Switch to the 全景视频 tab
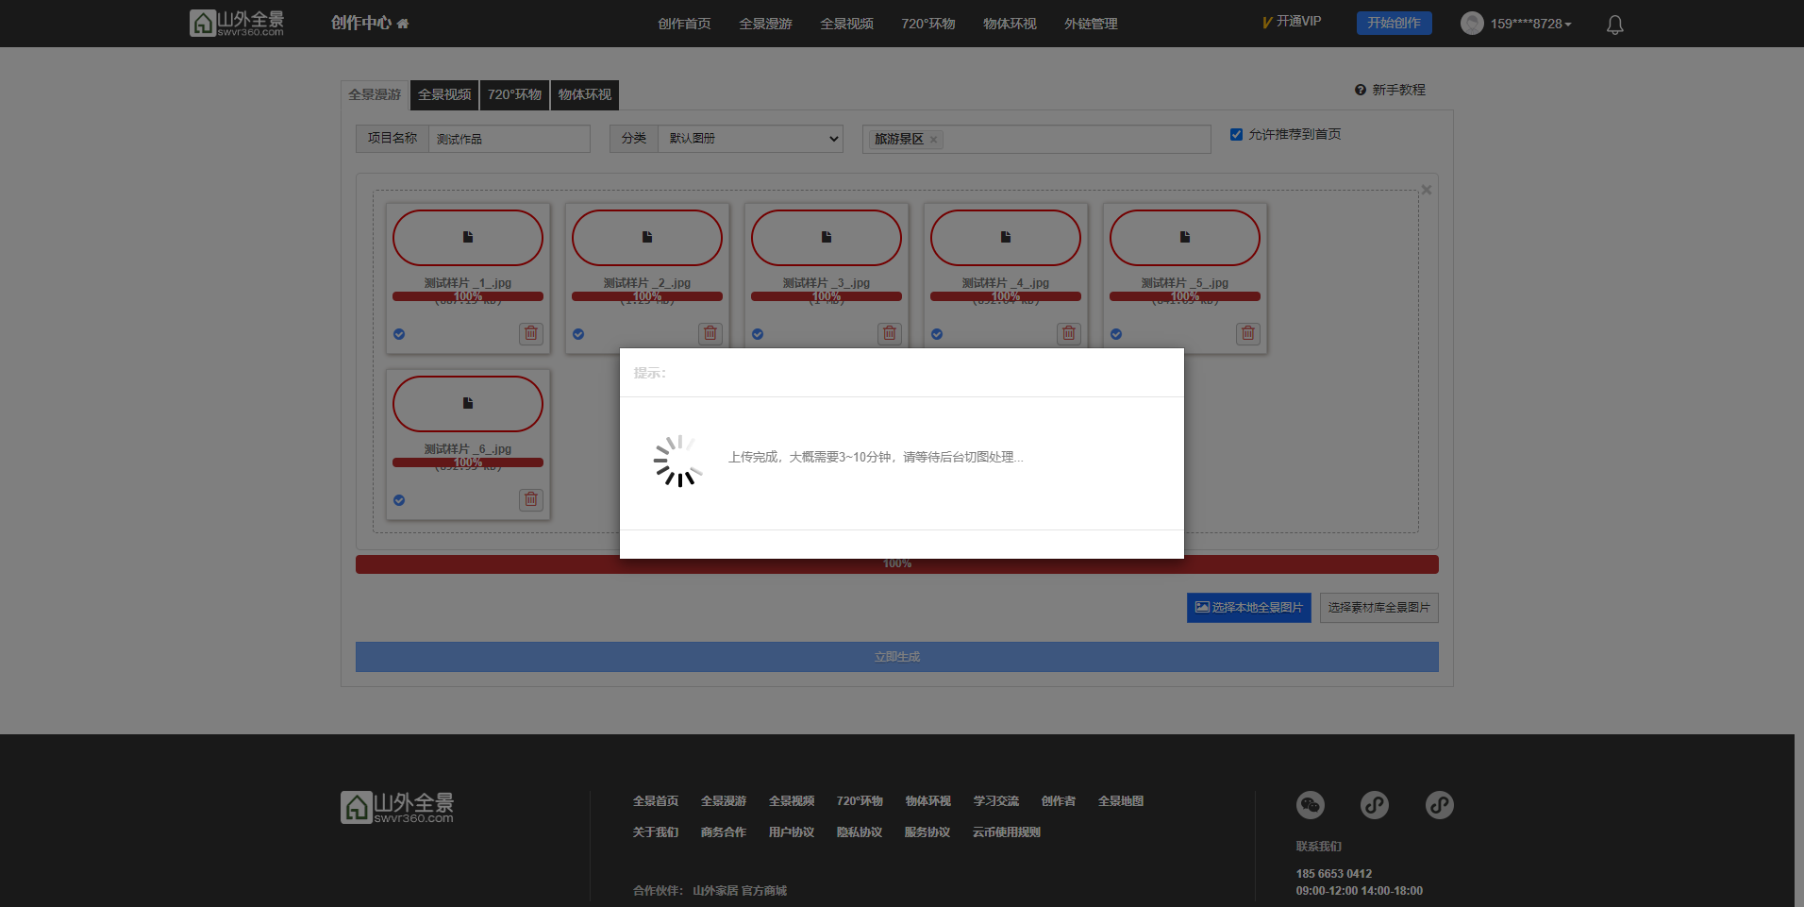The image size is (1804, 907). 444,94
